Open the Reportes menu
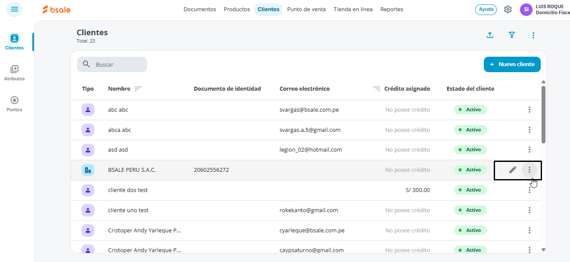Image resolution: width=570 pixels, height=262 pixels. pyautogui.click(x=392, y=9)
